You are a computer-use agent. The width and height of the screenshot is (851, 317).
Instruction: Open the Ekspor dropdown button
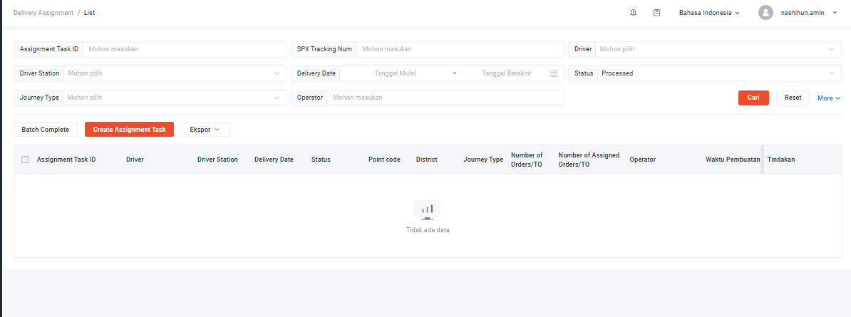206,129
